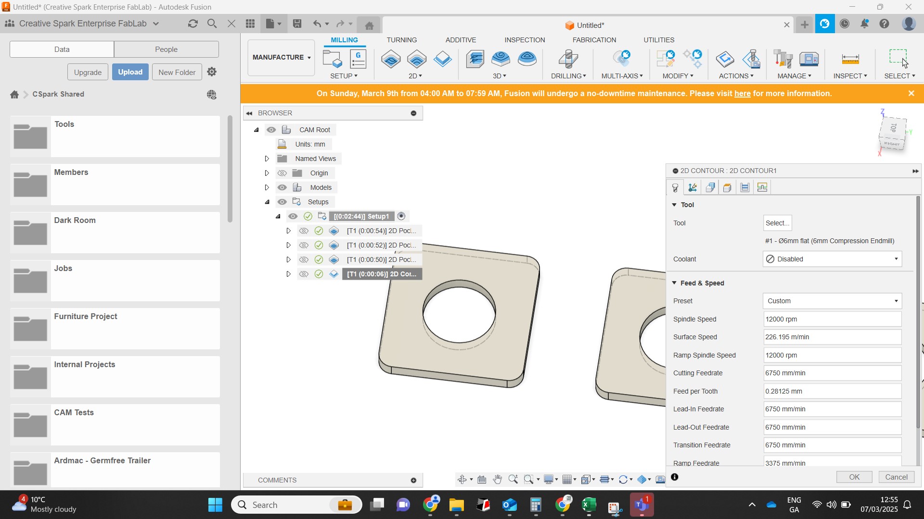Image resolution: width=924 pixels, height=519 pixels.
Task: Click the refresh icon in data panel
Action: [193, 24]
